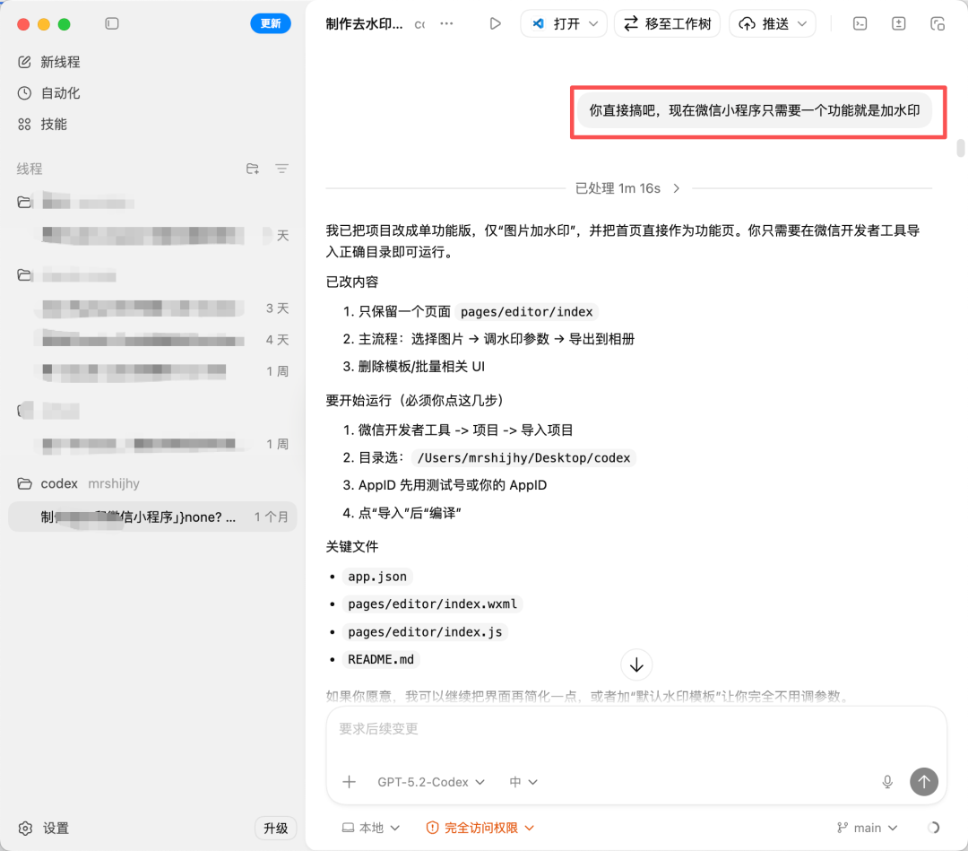Activate voice input with the microphone icon
Viewport: 968px width, 851px height.
click(x=887, y=782)
